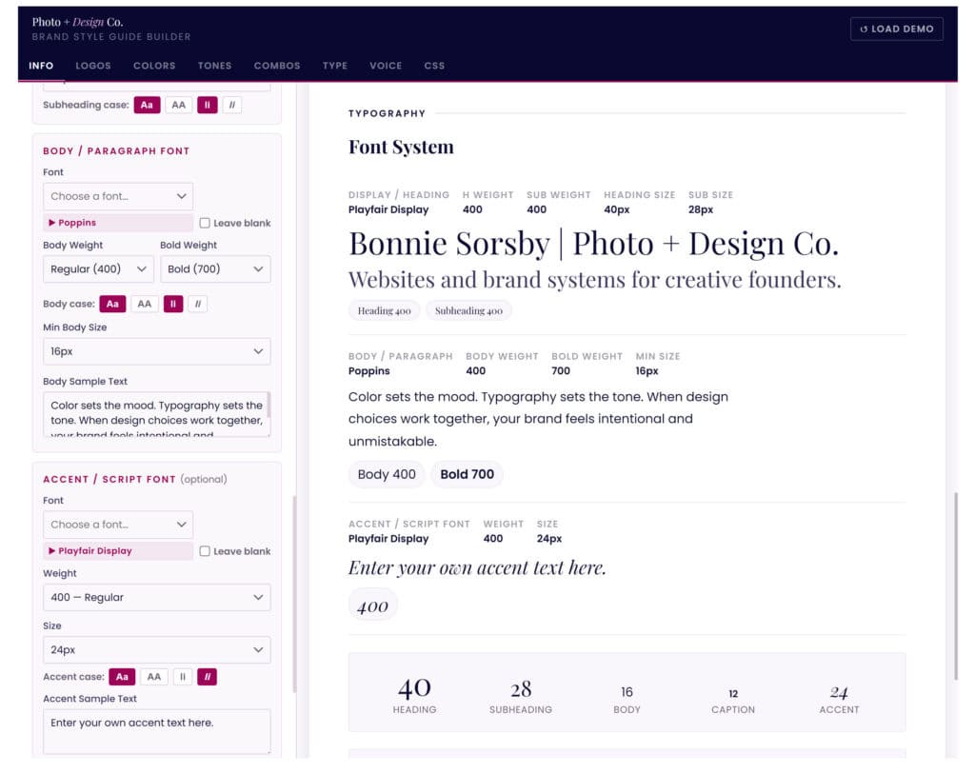
Task: Open the Min Body Size dropdown
Action: point(156,351)
